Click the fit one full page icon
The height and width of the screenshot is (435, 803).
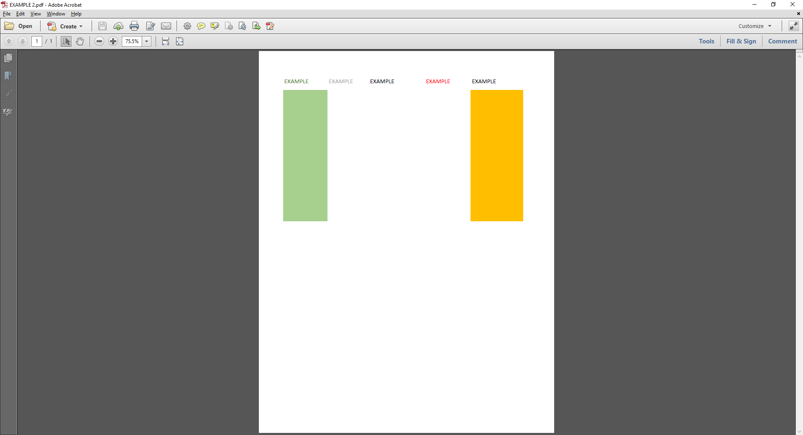click(x=180, y=41)
